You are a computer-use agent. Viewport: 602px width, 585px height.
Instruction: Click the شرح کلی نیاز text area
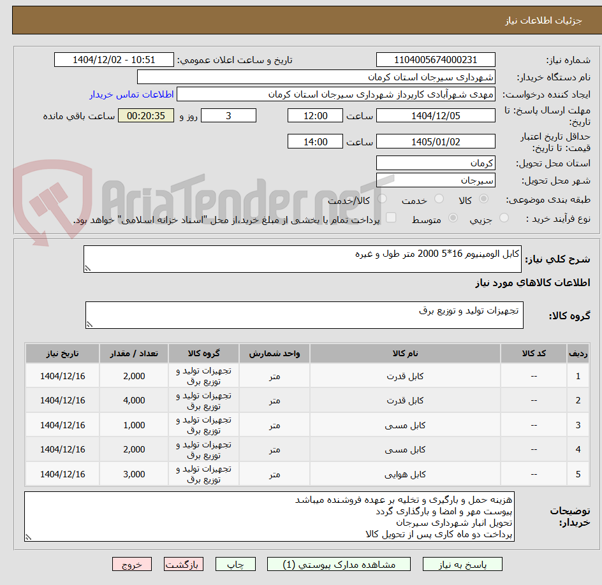302,259
